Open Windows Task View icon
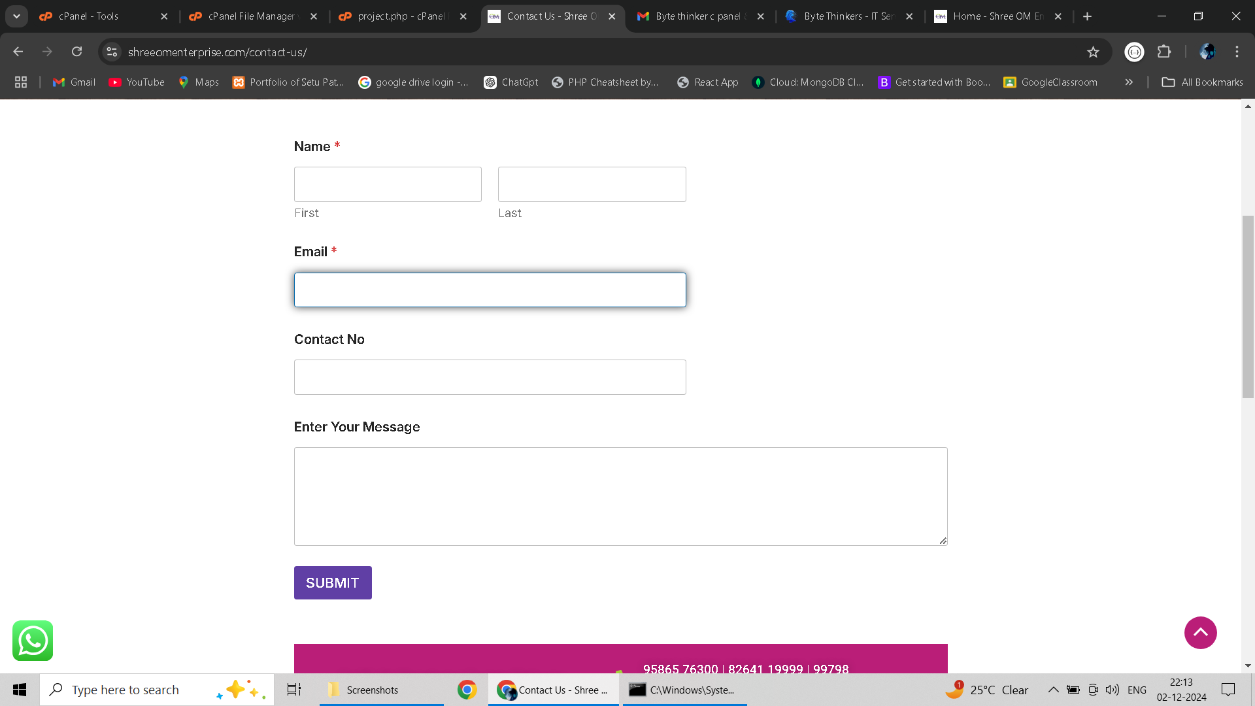 [294, 690]
